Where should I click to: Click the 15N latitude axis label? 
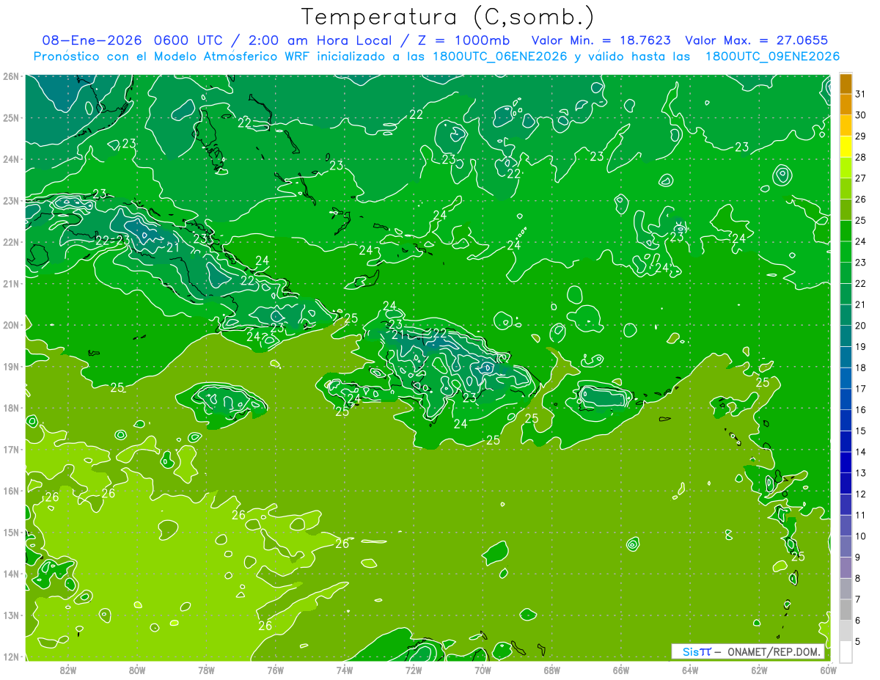click(10, 532)
